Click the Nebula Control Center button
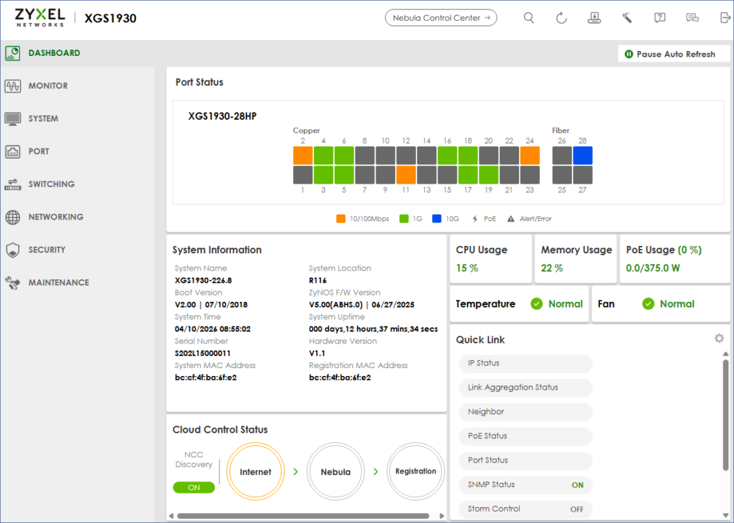The image size is (734, 523). 441,18
